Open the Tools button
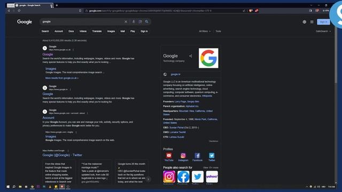342x192 pixels. point(218,31)
